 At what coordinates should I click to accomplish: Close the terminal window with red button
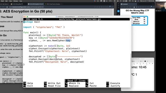24,17
